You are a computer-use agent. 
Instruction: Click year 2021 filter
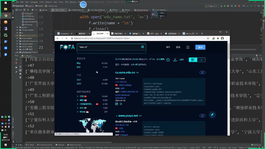(x=79, y=80)
